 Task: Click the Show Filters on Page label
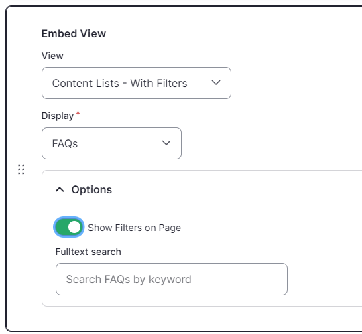pos(134,228)
